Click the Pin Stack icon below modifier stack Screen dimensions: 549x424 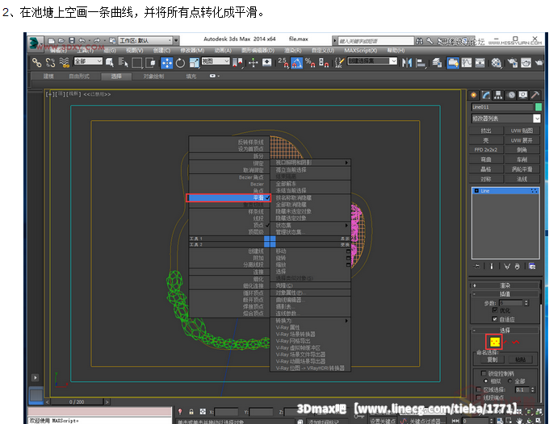(476, 266)
